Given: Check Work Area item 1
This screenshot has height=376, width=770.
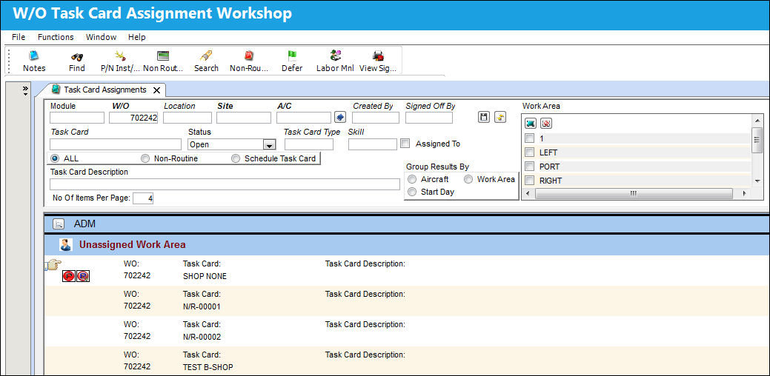Looking at the screenshot, I should (x=529, y=138).
